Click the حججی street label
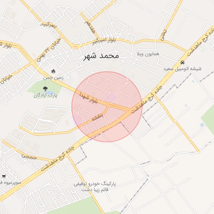The height and width of the screenshot is (214, 214). tap(29, 157)
